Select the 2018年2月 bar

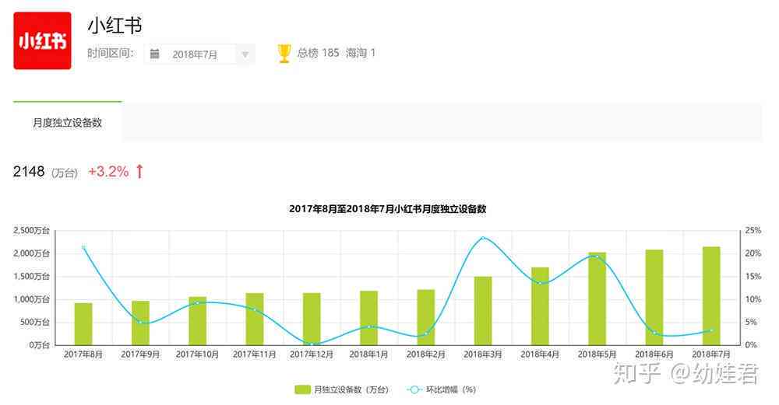pyautogui.click(x=426, y=317)
